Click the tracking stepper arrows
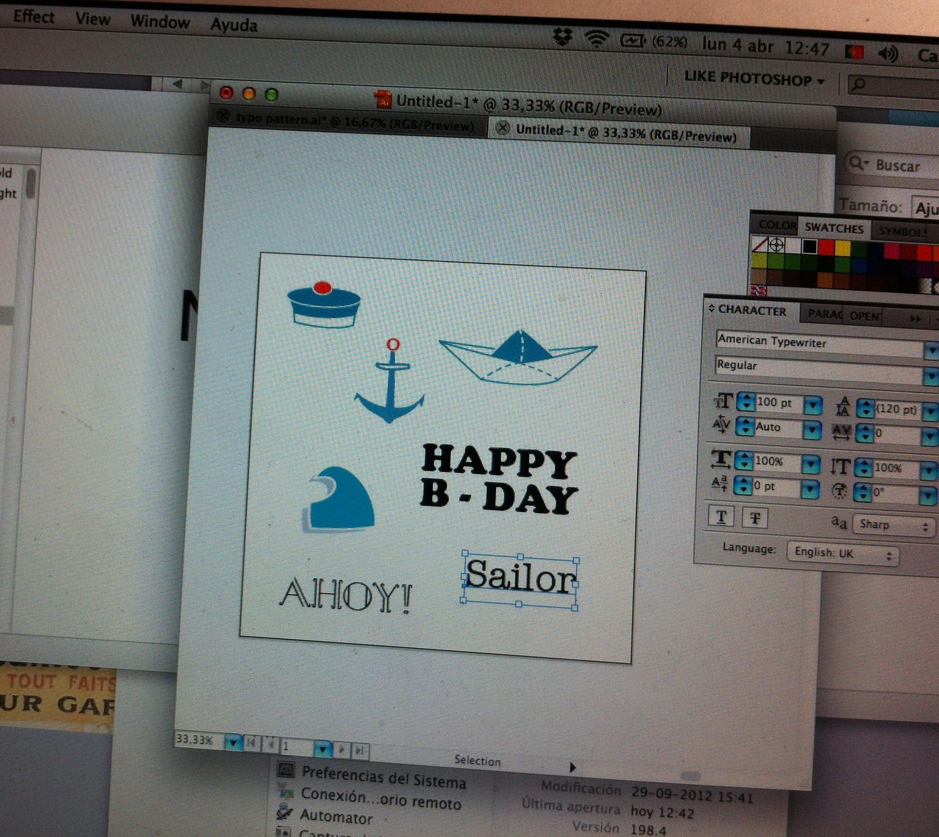 point(864,433)
